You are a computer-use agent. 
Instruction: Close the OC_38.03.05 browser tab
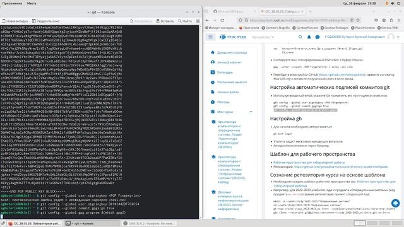click(302, 11)
